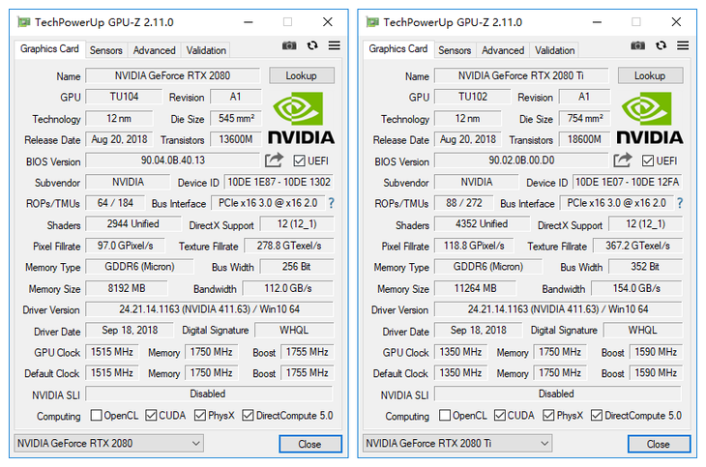Click Device ID value 10DE 1E87 - 10DE 1302
Viewport: 706px width, 467px height.
(x=279, y=182)
